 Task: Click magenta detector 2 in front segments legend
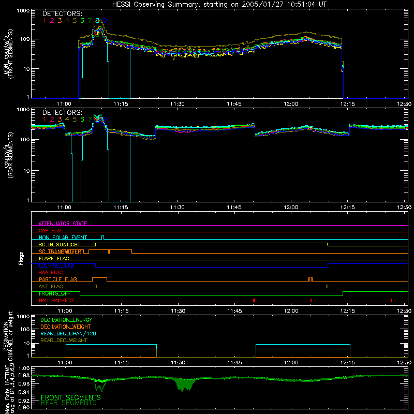[52, 21]
